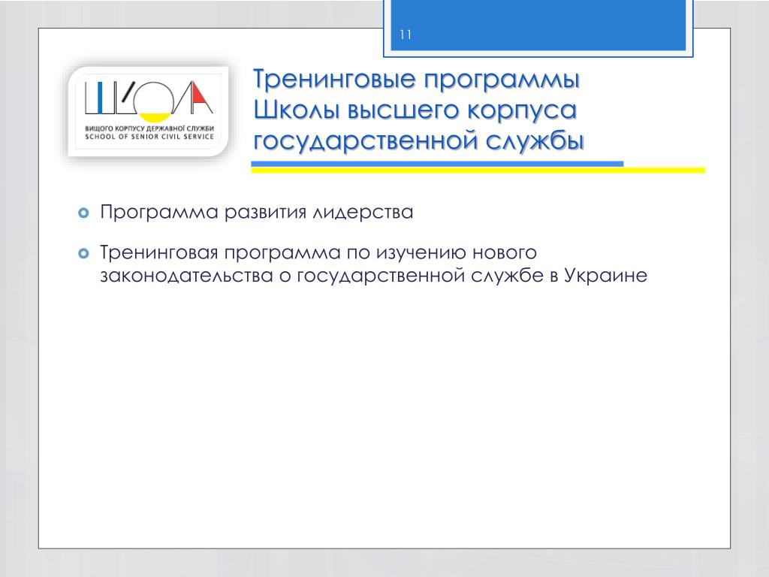Click the text "Тренинговая программа по изучению нового"

pos(318,252)
